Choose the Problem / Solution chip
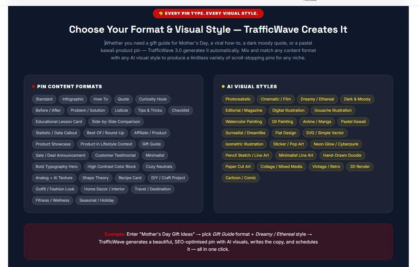 pyautogui.click(x=88, y=110)
